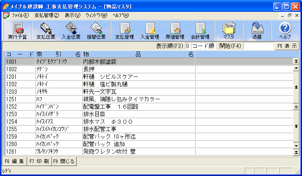Screen dimensions: 302x176
Task: Open the ヘルプ help icon
Action: tap(285, 31)
